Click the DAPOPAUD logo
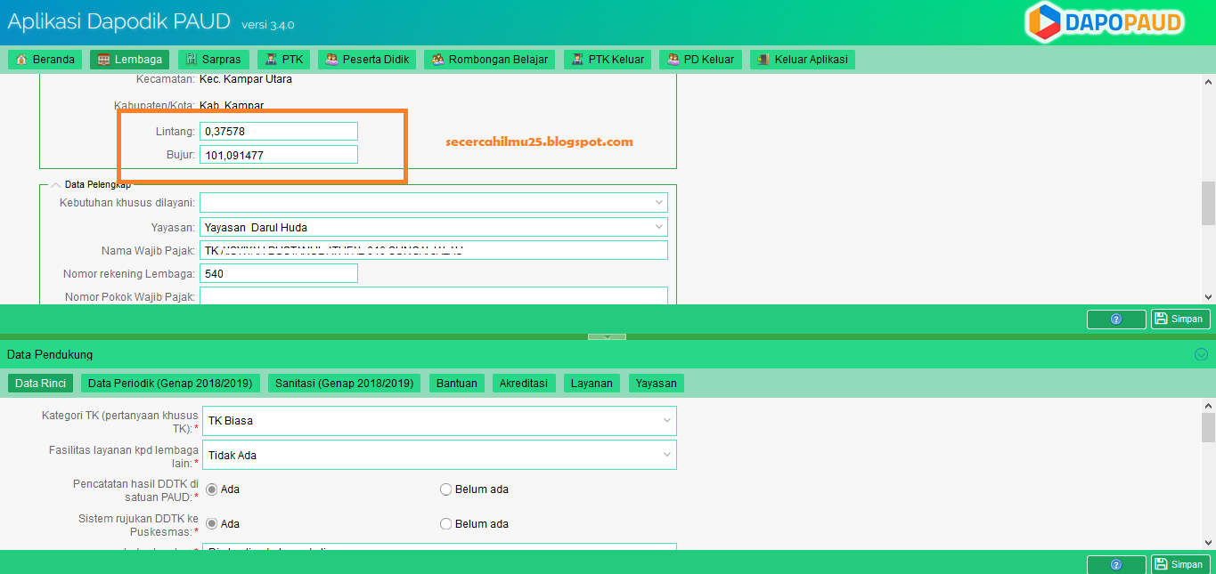This screenshot has width=1216, height=574. click(x=1105, y=22)
